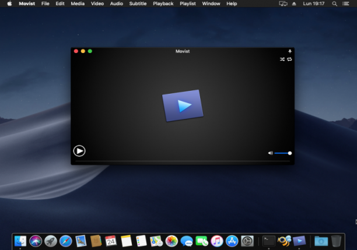
Task: Open the Playback menu
Action: (163, 3)
